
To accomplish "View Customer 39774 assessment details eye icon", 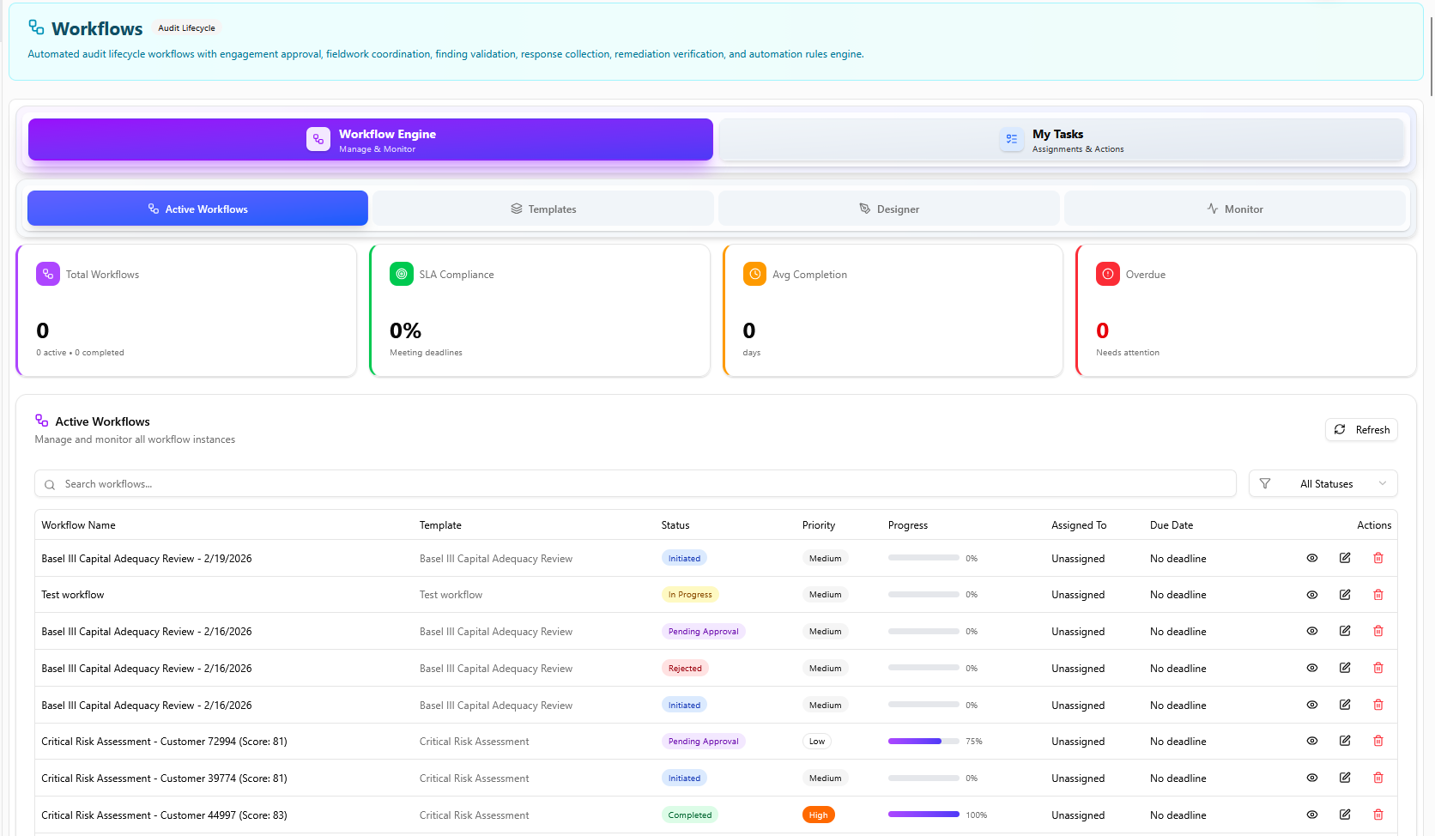I will coord(1311,778).
